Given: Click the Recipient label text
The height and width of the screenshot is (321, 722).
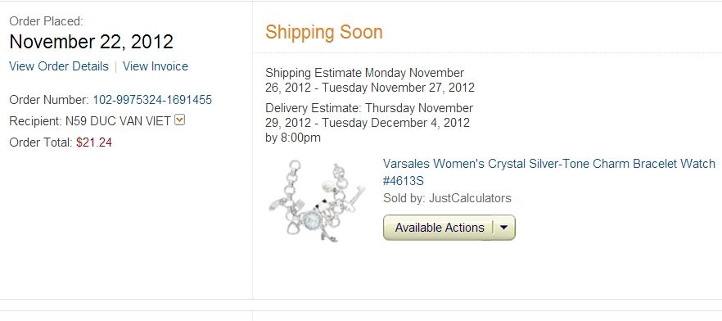Looking at the screenshot, I should pos(35,121).
